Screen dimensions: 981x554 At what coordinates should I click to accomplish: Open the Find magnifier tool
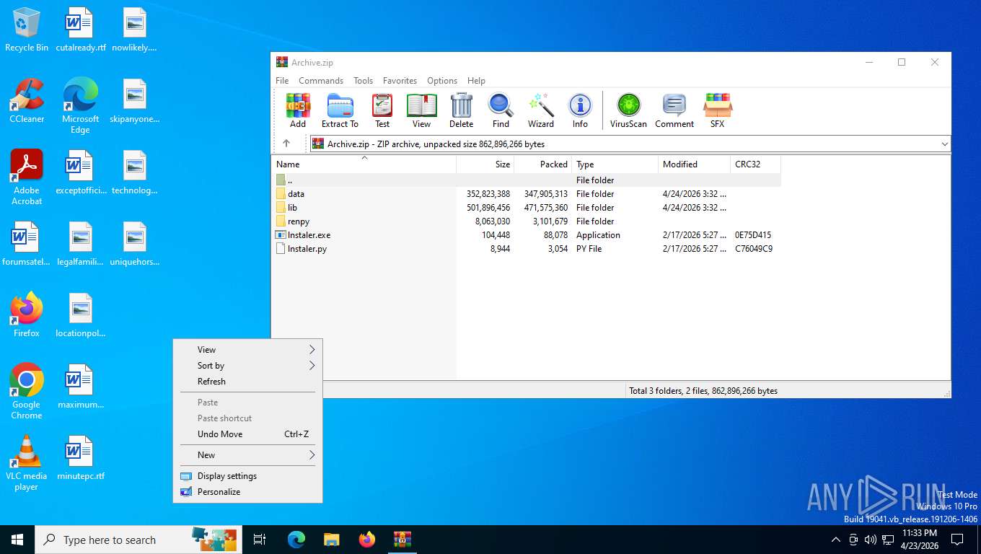tap(501, 110)
